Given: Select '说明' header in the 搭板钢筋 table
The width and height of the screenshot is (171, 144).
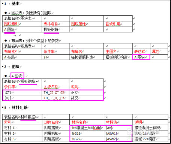Looking at the screenshot, I should 75,87.
